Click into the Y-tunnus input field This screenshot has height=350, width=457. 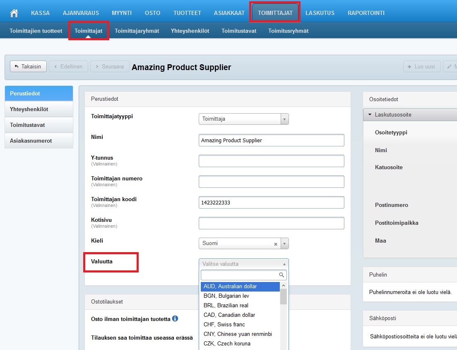(x=271, y=161)
